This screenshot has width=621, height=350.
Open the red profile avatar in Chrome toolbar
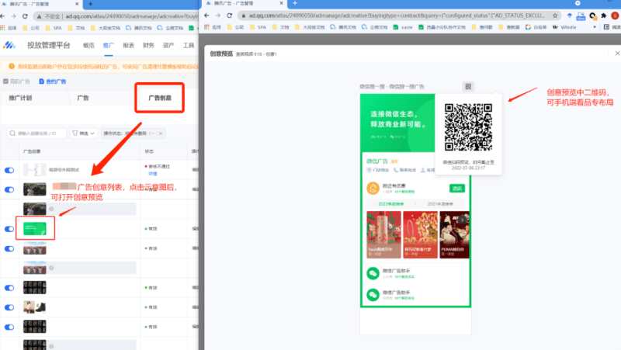pos(615,16)
